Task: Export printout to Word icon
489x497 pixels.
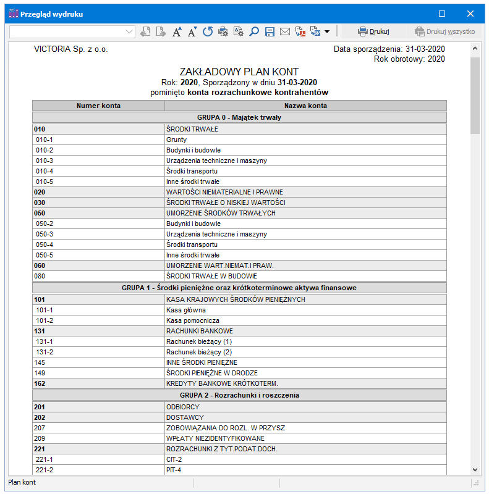Action: (x=315, y=31)
